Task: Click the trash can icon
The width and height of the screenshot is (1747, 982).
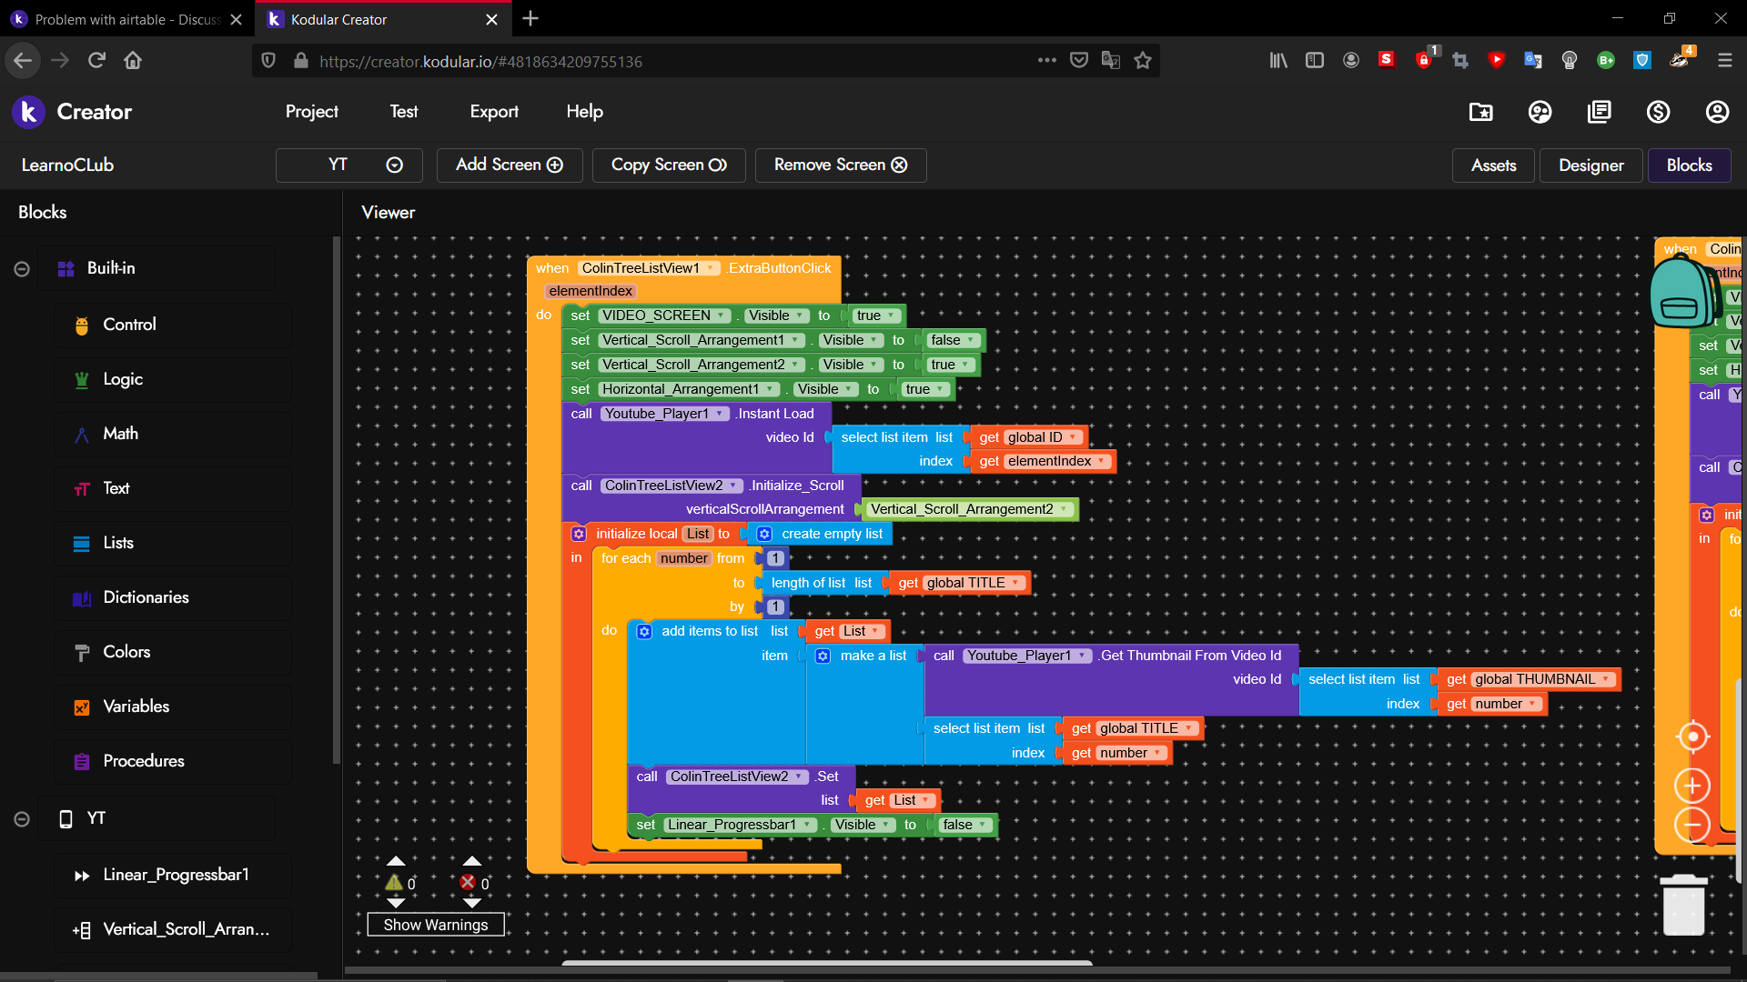Action: click(x=1683, y=906)
